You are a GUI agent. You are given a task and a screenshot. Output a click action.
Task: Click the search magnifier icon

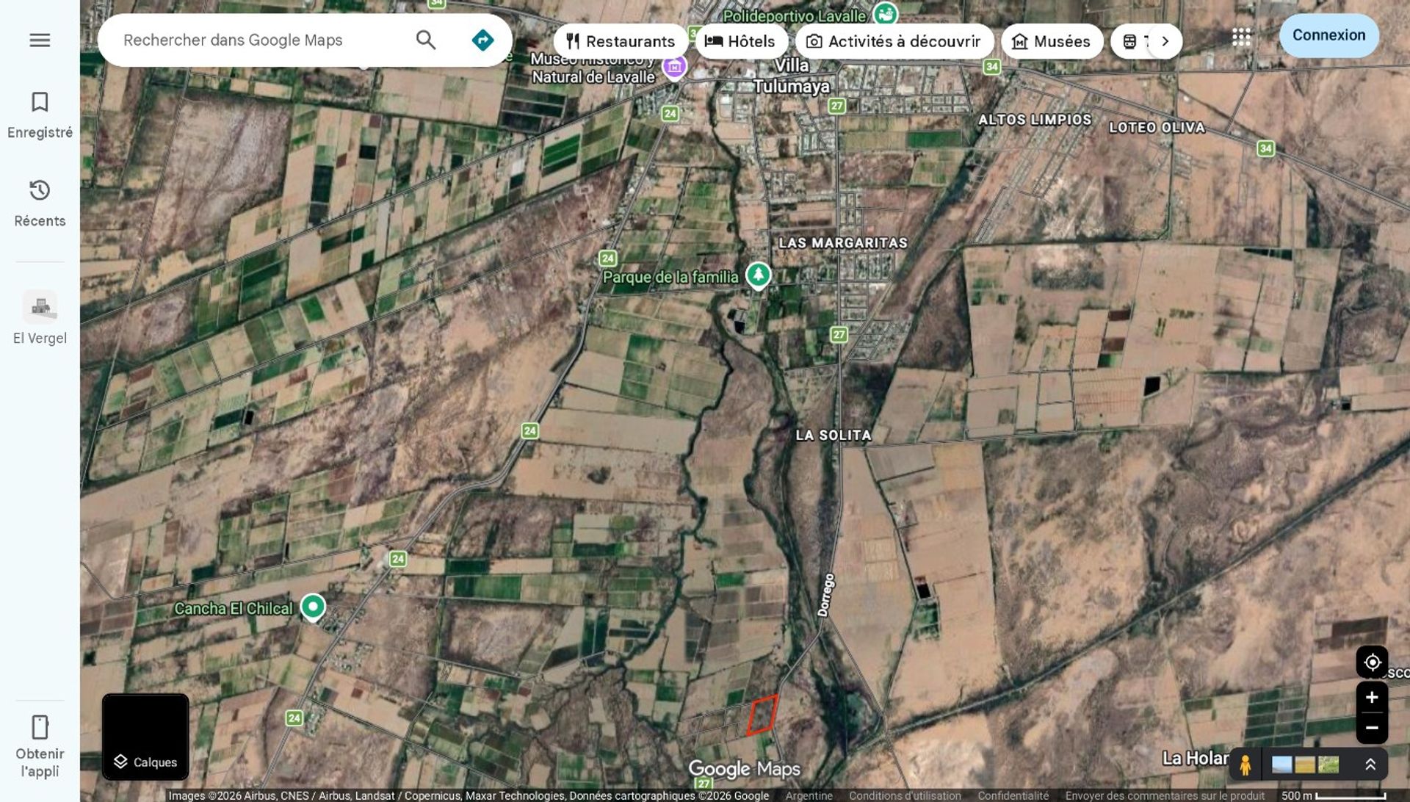(x=426, y=40)
